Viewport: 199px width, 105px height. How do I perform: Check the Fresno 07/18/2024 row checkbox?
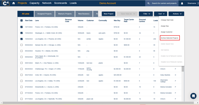pos(22,93)
